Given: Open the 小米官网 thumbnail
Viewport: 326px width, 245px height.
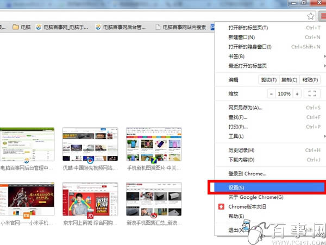Looking at the screenshot, I should [x=27, y=199].
